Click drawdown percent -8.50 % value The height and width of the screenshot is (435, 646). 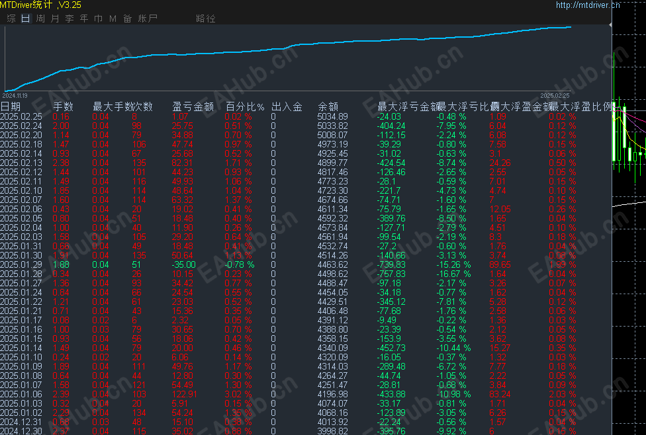(x=451, y=219)
